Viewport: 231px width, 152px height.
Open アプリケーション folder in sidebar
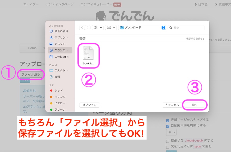click(x=61, y=38)
